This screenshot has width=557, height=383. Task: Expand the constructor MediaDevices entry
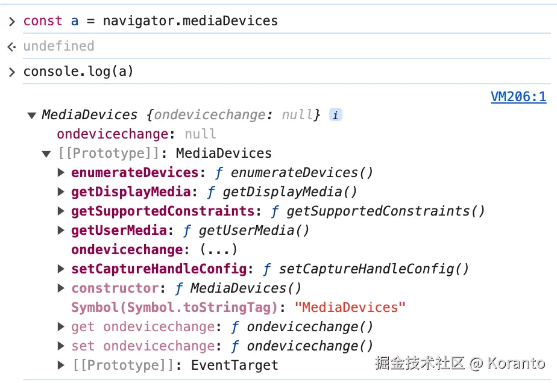point(61,288)
